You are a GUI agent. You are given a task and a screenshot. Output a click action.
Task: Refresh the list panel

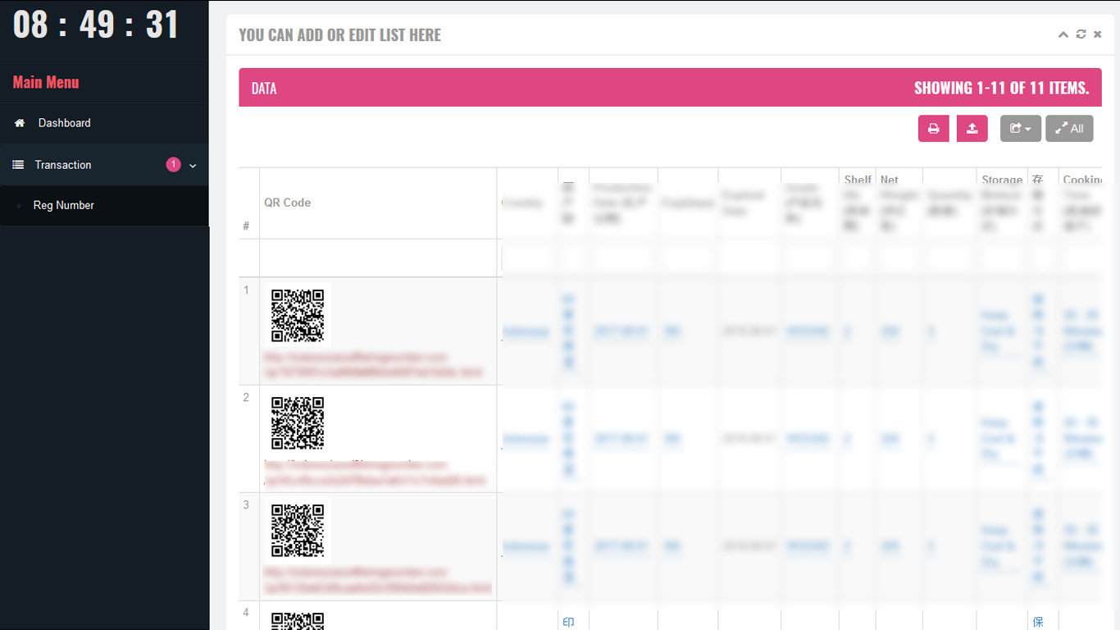(x=1081, y=34)
